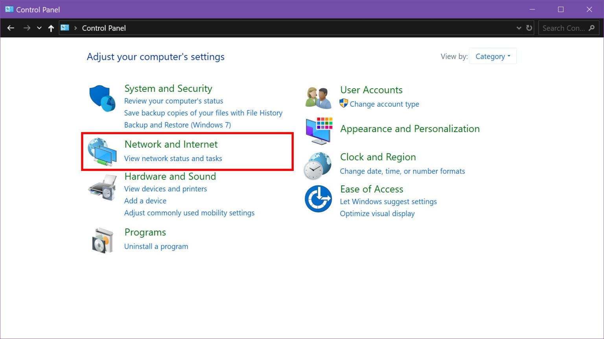Click View devices and printers

(166, 189)
